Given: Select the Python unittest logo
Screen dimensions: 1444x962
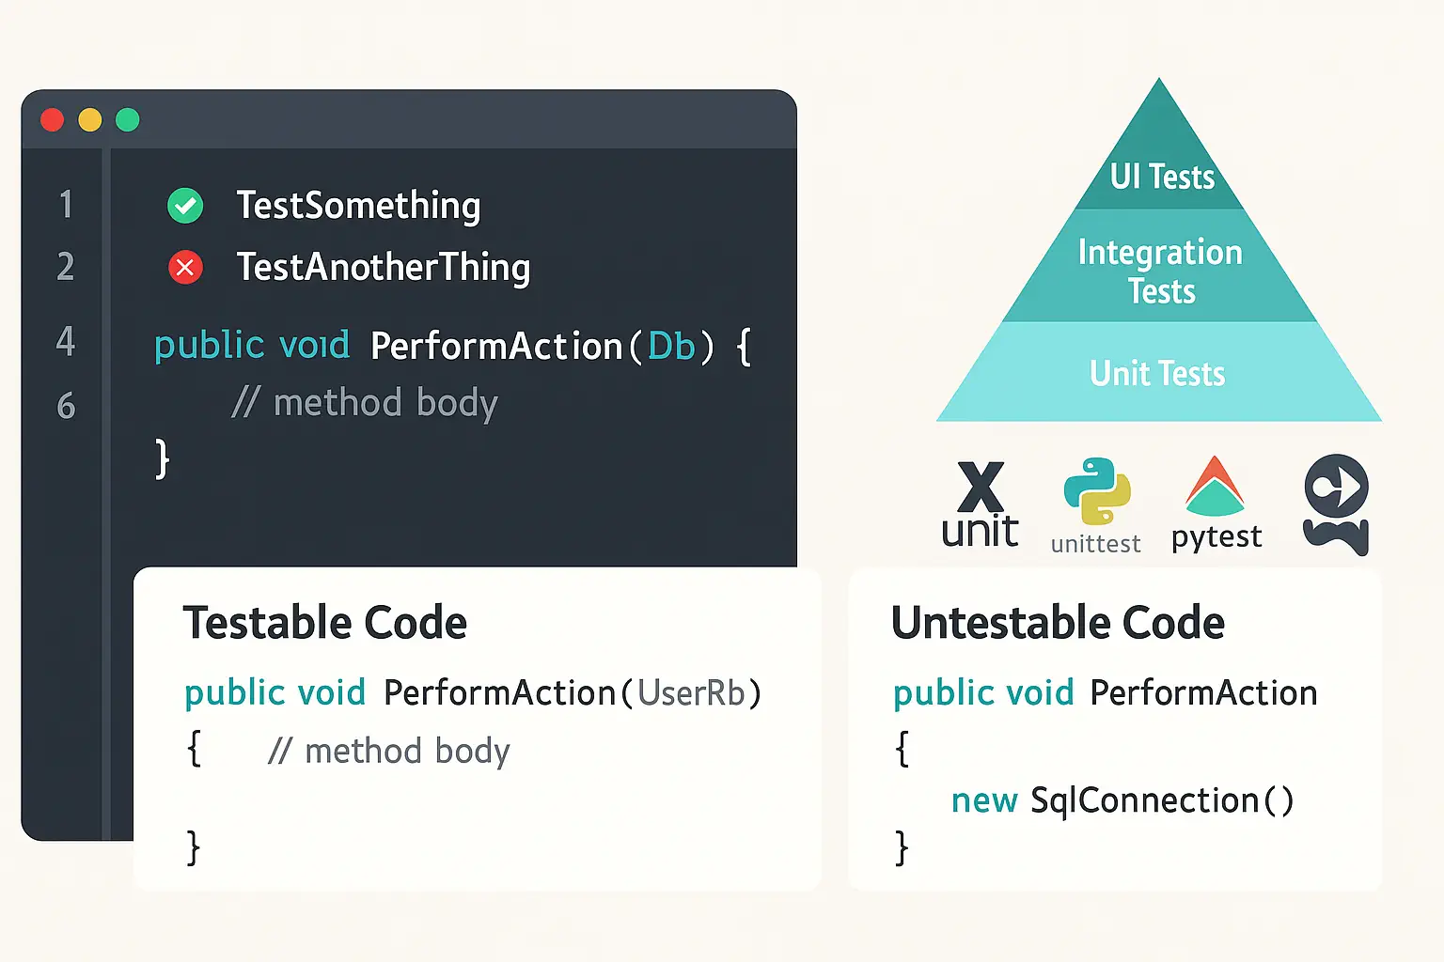Looking at the screenshot, I should coord(1096,505).
